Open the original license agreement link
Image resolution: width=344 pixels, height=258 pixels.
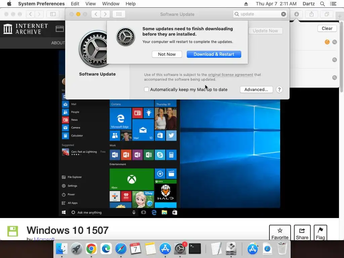230,75
